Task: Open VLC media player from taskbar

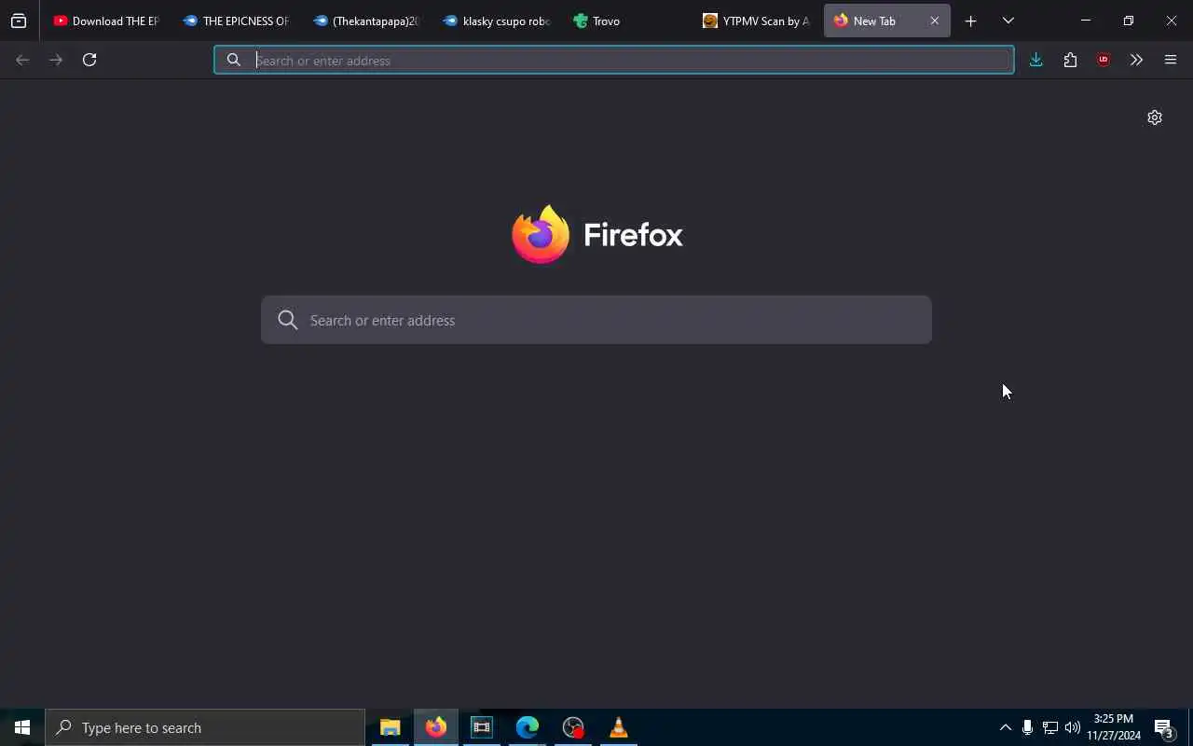Action: point(619,727)
